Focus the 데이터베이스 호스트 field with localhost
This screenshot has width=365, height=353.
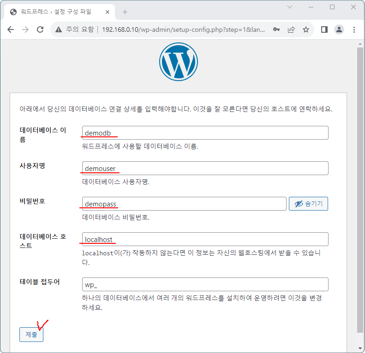tap(205, 239)
